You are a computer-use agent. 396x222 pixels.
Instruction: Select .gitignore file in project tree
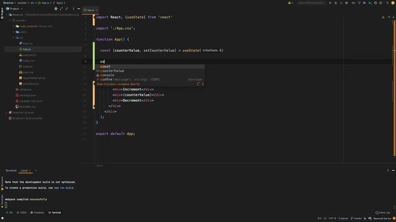coord(24,89)
